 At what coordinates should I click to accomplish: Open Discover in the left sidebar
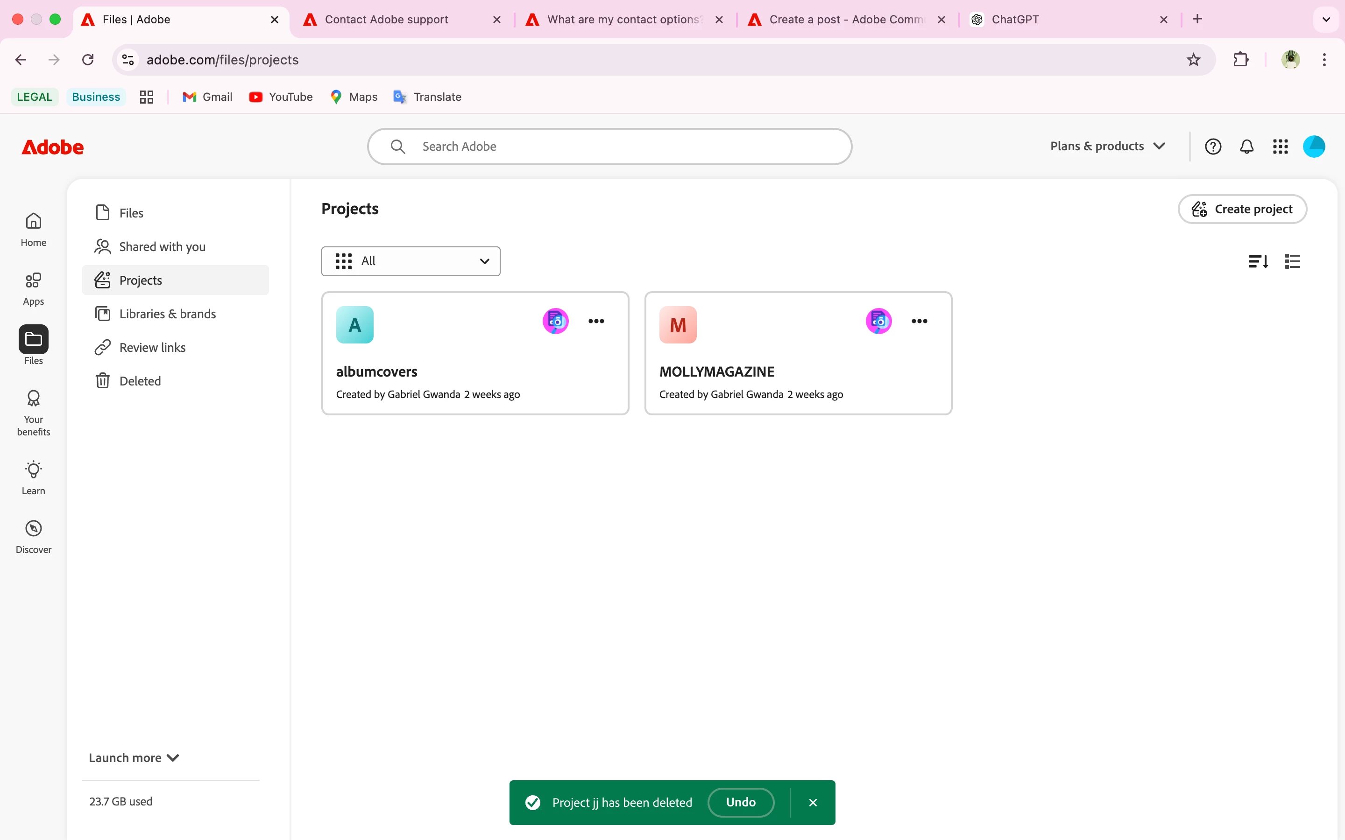(33, 537)
